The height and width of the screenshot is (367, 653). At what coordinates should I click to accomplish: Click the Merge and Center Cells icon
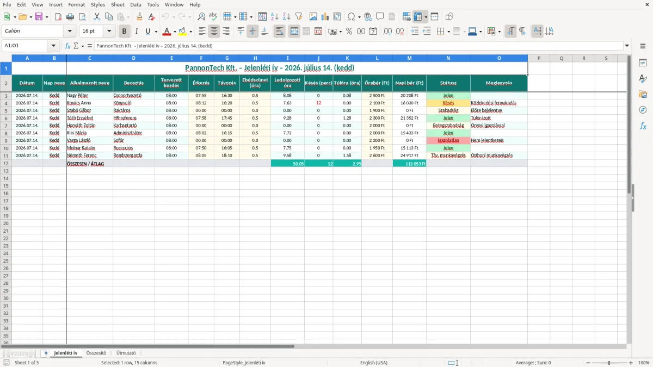coord(294,32)
